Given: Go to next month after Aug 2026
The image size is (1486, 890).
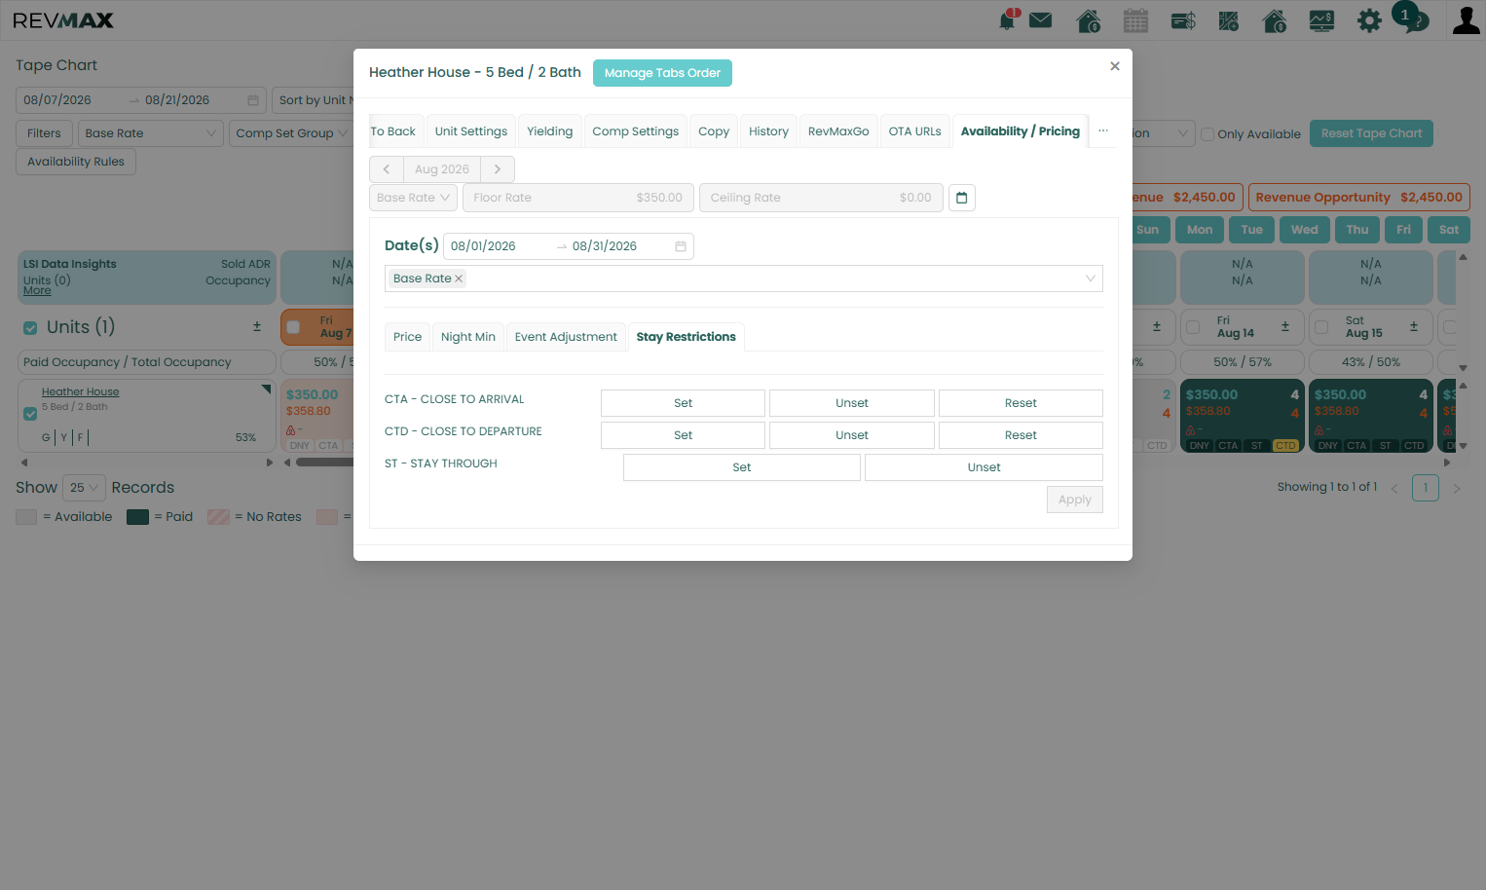Looking at the screenshot, I should [x=498, y=169].
